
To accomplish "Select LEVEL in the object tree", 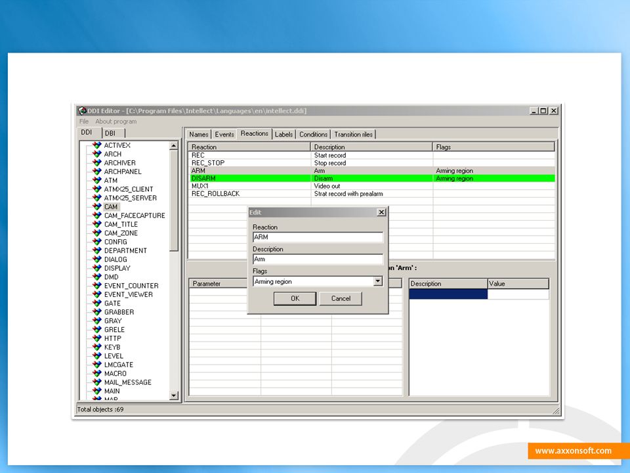I will tap(114, 356).
